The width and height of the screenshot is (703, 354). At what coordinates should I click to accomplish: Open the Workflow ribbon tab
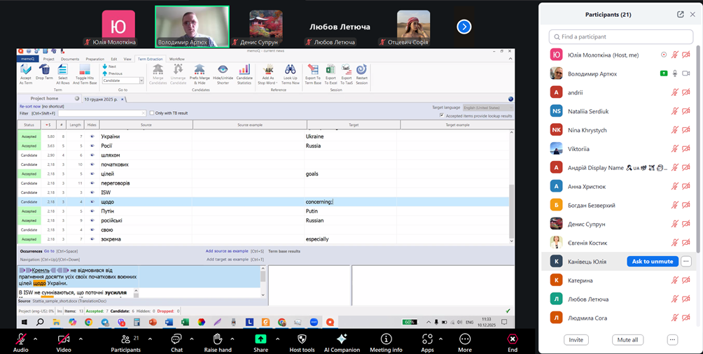pyautogui.click(x=177, y=59)
